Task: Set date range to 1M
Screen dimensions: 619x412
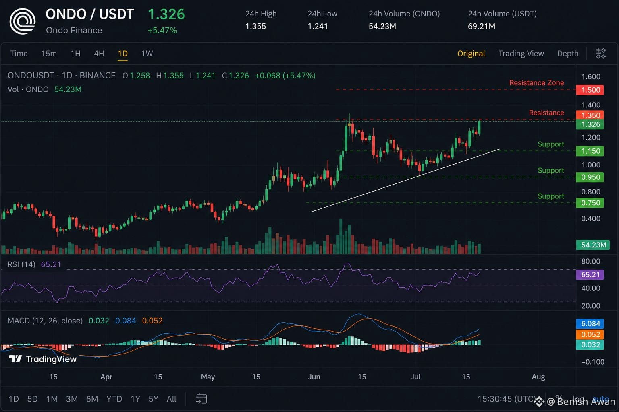Action: coord(52,399)
